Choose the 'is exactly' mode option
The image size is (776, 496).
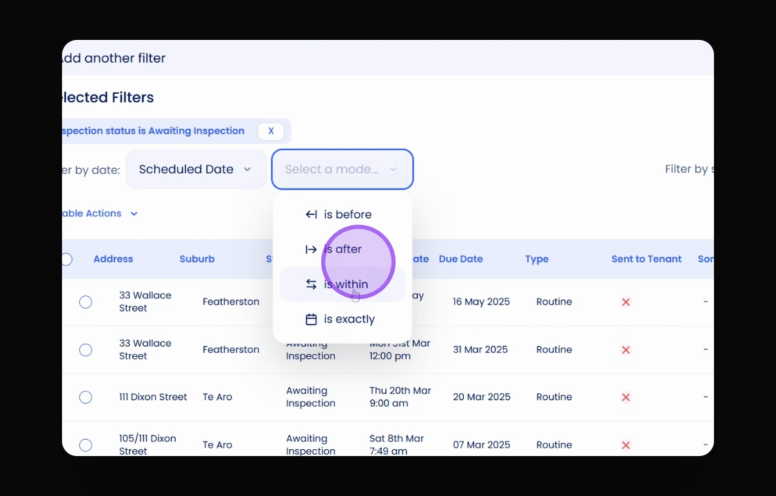[342, 319]
